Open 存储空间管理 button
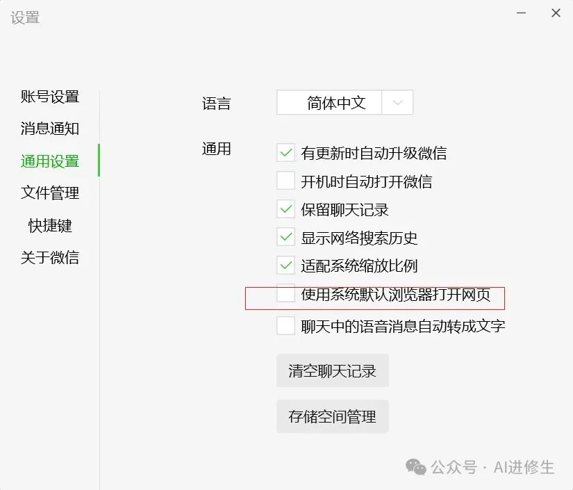The image size is (573, 490). 332,416
